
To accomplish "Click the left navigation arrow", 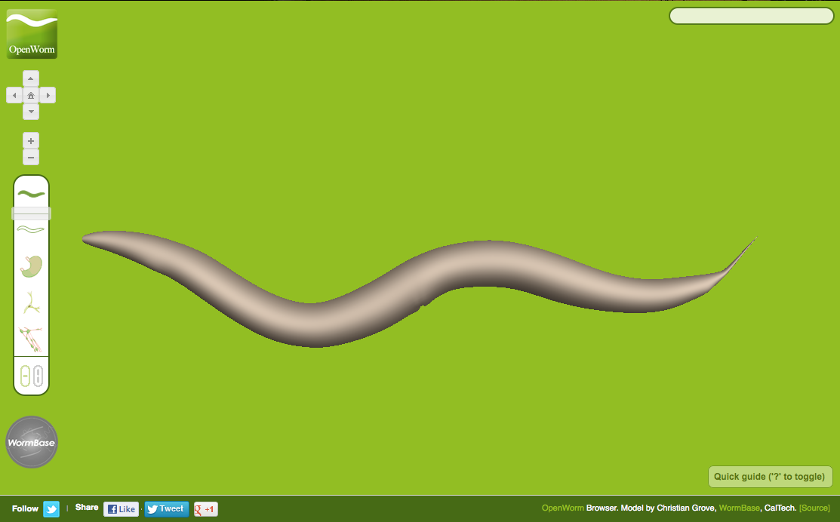I will 14,95.
